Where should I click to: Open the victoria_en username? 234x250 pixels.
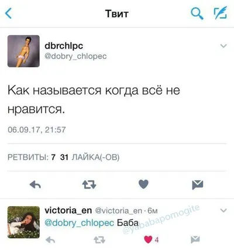pos(68,210)
